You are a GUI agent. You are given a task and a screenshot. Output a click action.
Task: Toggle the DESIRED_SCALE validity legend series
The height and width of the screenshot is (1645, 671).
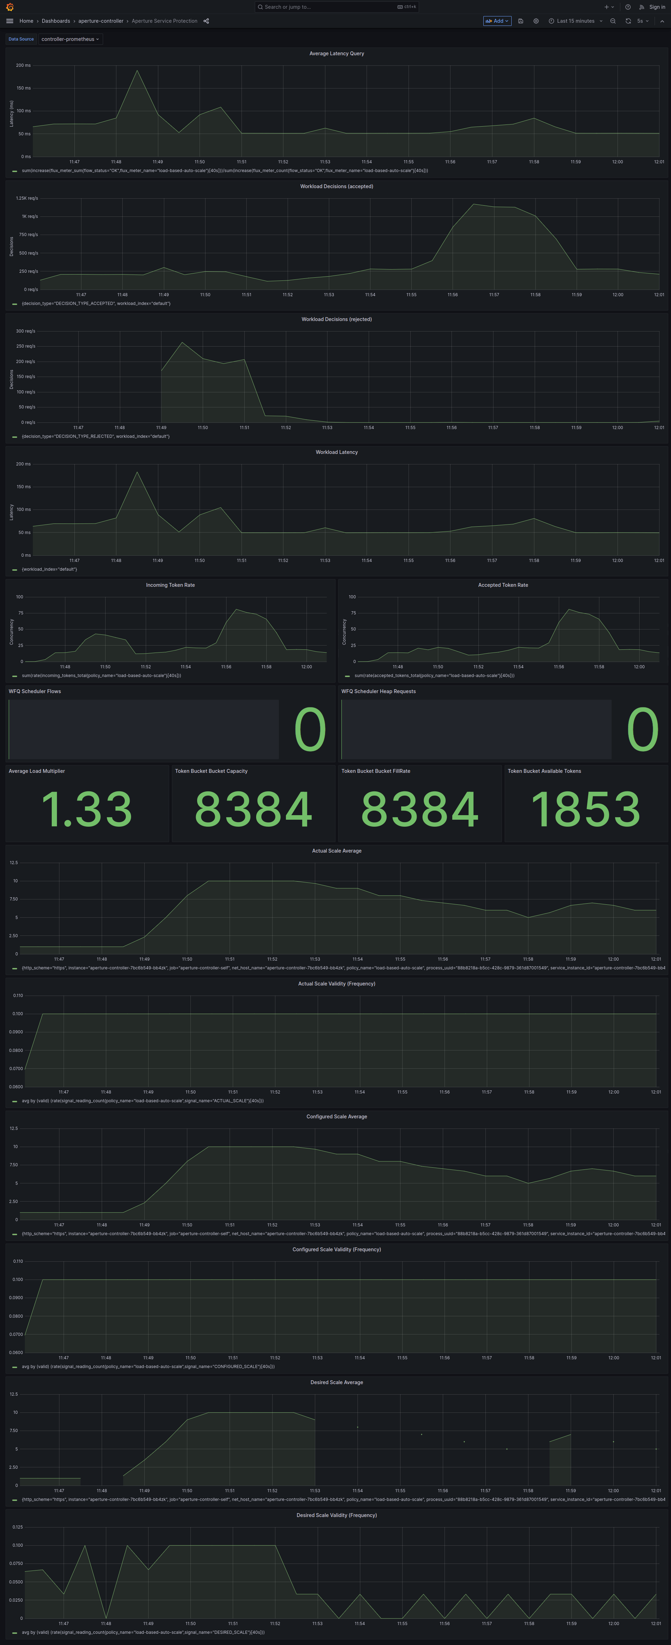click(143, 1632)
